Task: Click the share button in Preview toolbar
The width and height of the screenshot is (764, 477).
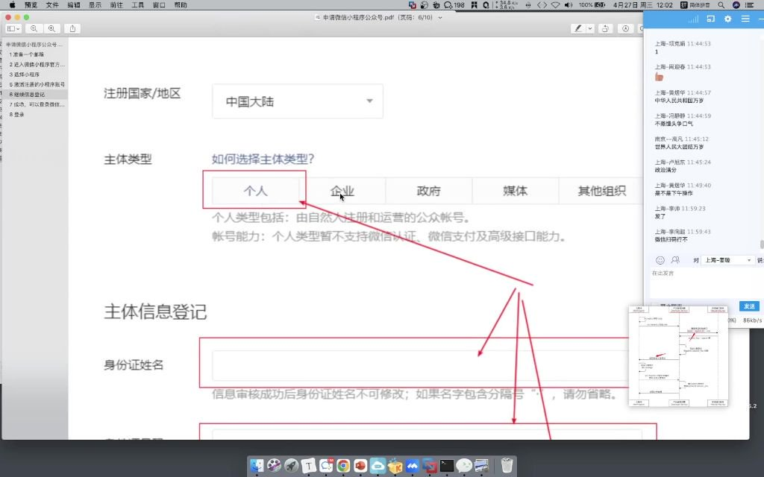Action: pyautogui.click(x=72, y=29)
